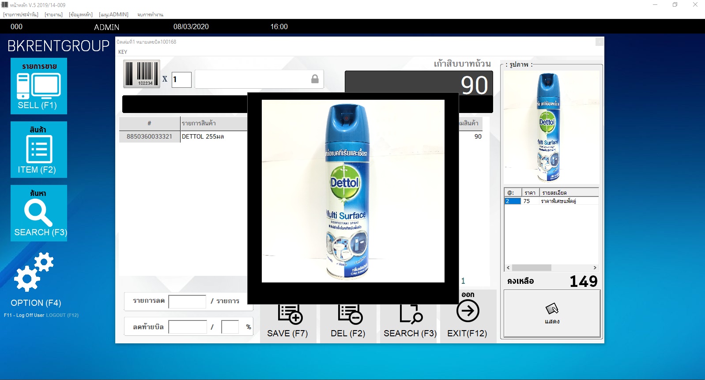The width and height of the screenshot is (705, 380).
Task: Click left arrow of price list scrollbar
Action: coord(508,268)
